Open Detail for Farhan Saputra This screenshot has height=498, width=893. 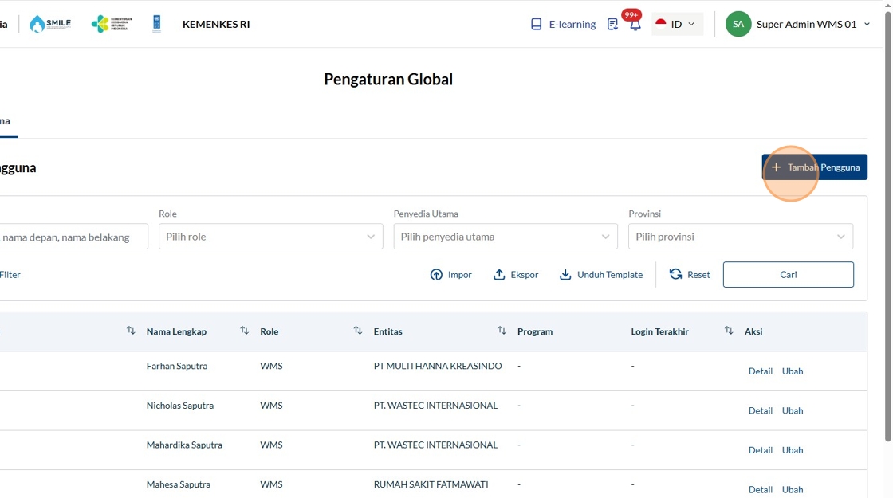tap(761, 371)
